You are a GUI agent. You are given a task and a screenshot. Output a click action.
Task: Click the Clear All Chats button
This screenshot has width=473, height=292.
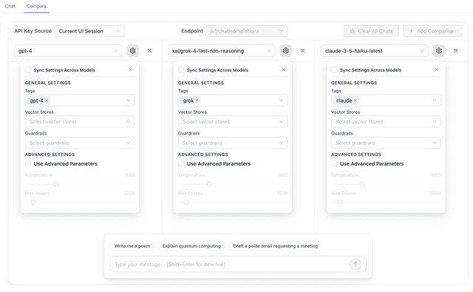pos(371,31)
